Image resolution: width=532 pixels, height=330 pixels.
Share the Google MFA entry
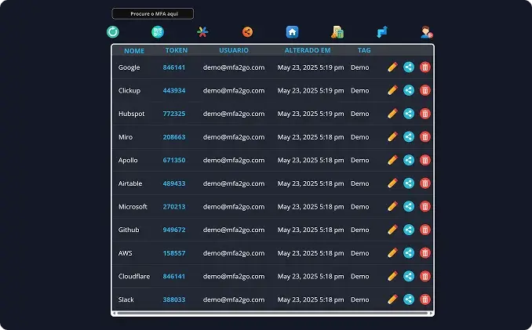pos(409,67)
